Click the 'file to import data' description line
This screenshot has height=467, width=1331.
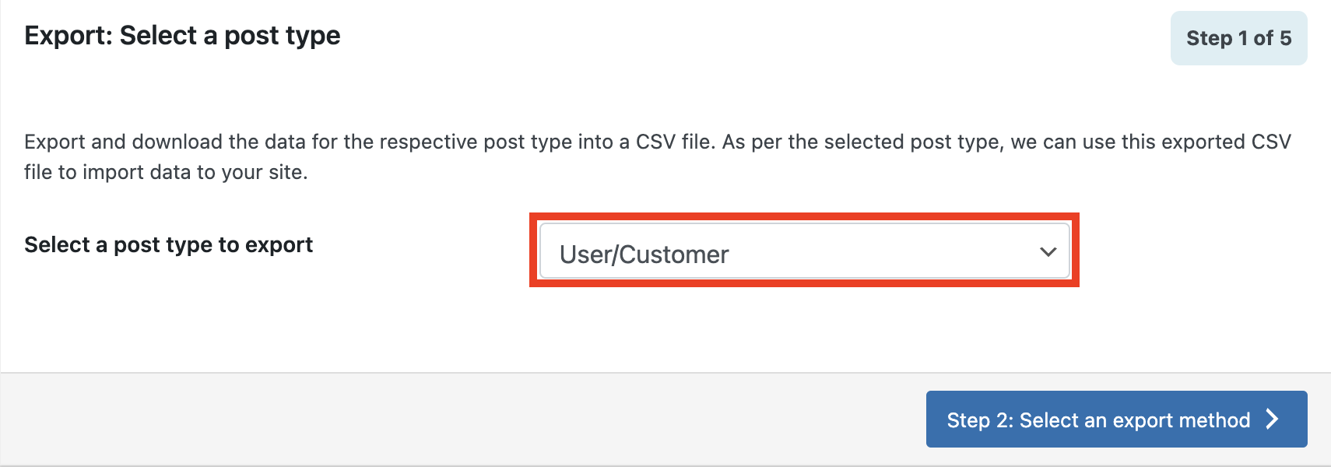coord(166,172)
